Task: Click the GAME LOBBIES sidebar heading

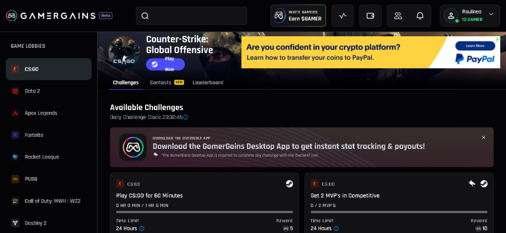Action: pyautogui.click(x=28, y=46)
